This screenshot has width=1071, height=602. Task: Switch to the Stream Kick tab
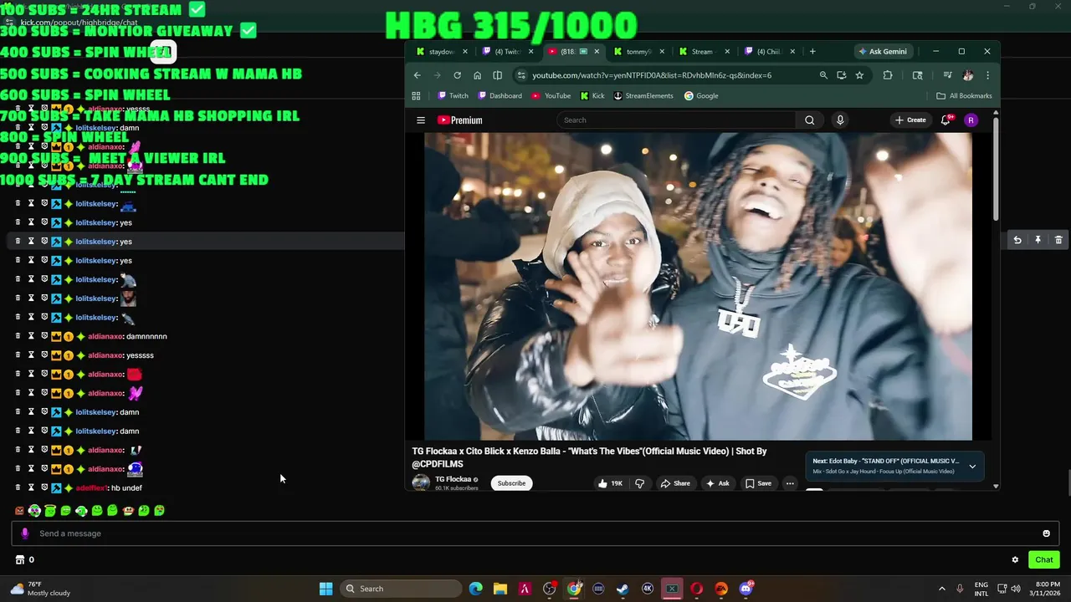click(x=704, y=52)
